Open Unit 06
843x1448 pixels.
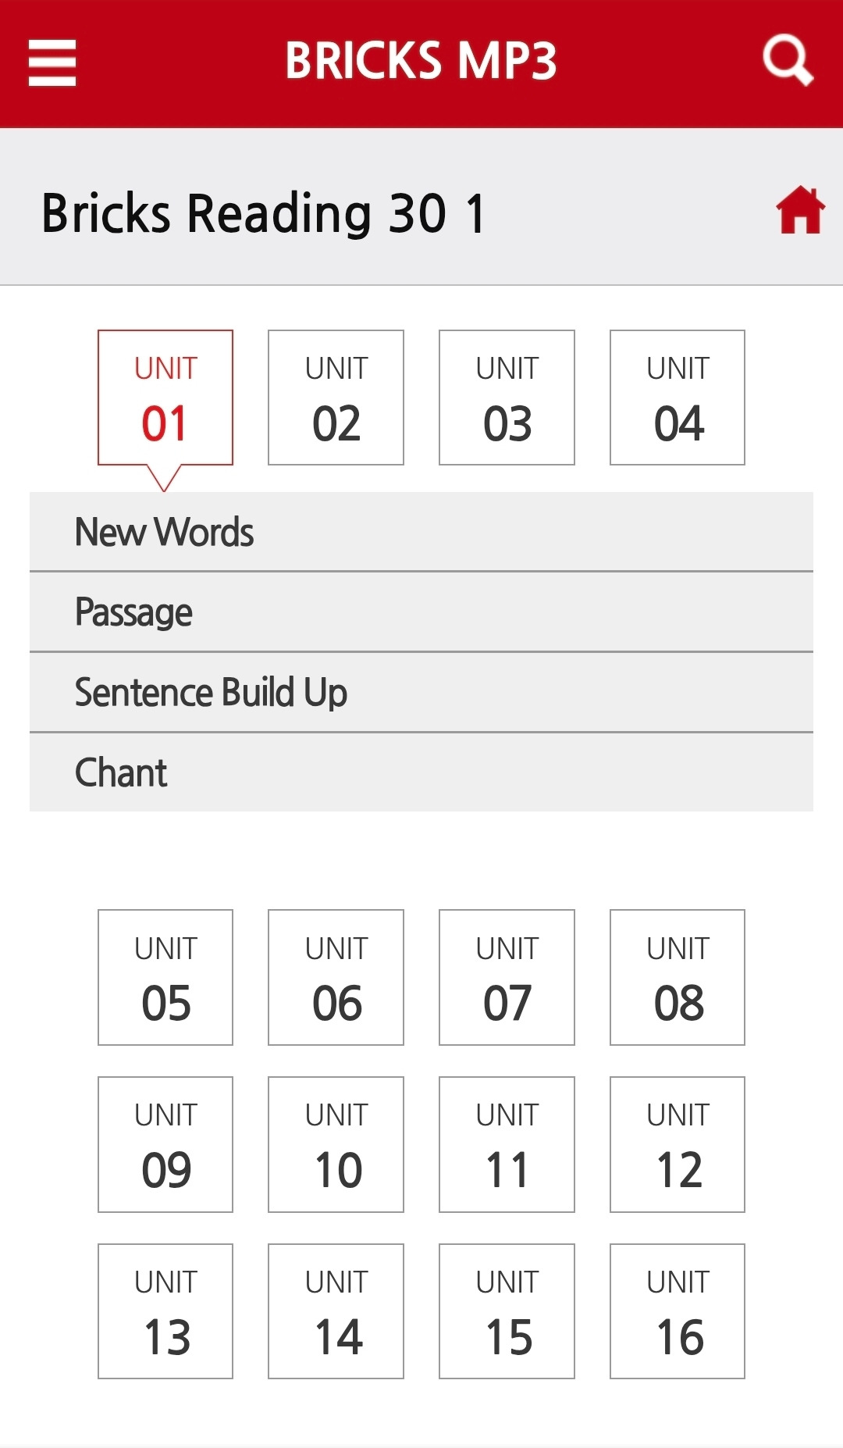click(336, 977)
